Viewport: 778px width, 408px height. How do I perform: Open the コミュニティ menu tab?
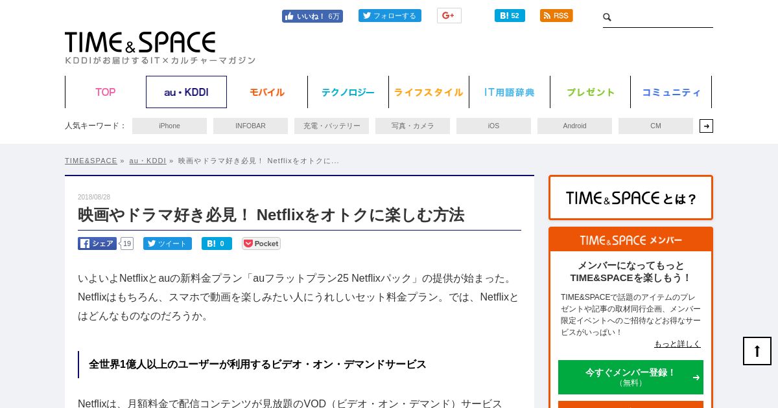click(671, 92)
